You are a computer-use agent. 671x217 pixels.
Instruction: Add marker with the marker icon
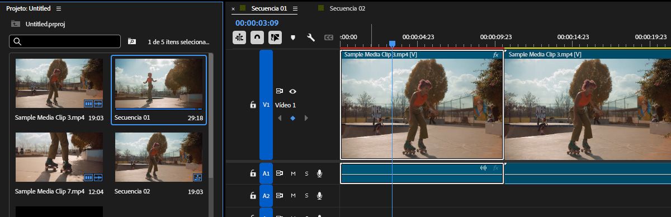[293, 37]
